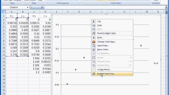Click the 0.25 vertical axis label
Image resolution: width=169 pixels, height=95 pixels.
click(x=57, y=37)
